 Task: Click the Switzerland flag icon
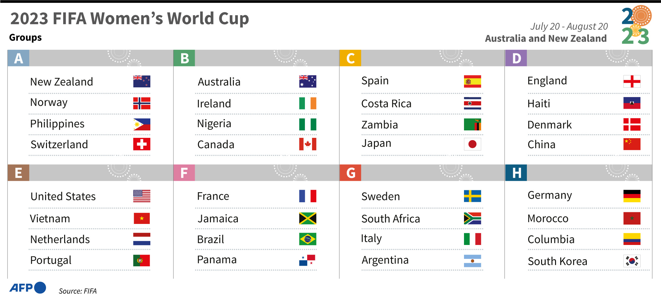(142, 144)
